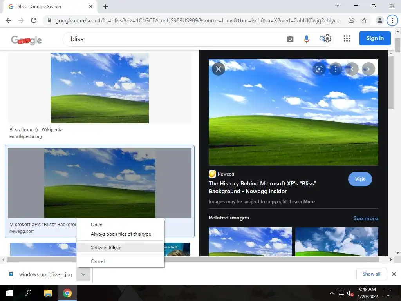401x301 pixels.
Task: Open the Google apps grid
Action: (x=347, y=38)
